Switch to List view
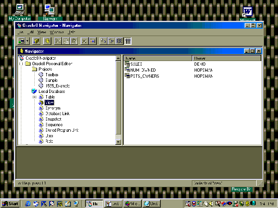 pos(120,41)
